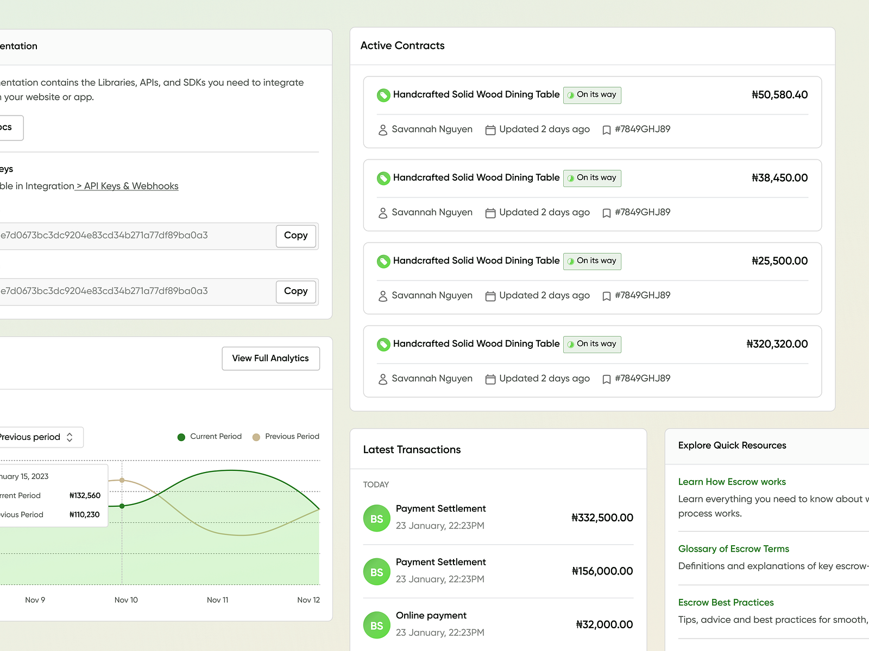Screen dimensions: 869x651
Task: Click green data point on chart
Action: tap(122, 506)
